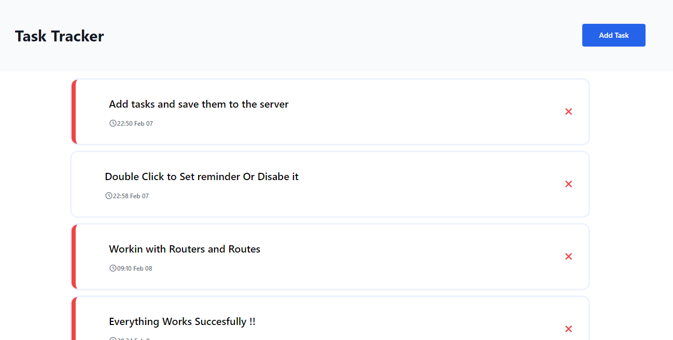Click red reminder bar on first task
The width and height of the screenshot is (673, 340).
tap(74, 112)
